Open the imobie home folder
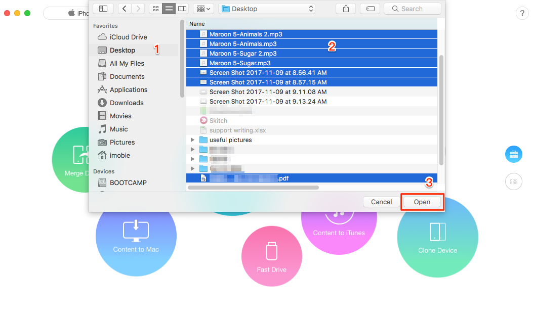533x318 pixels. [x=133, y=155]
